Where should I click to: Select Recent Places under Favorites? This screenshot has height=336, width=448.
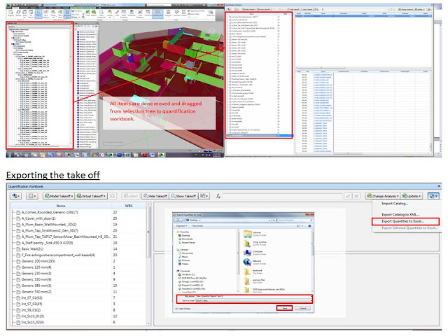[188, 243]
